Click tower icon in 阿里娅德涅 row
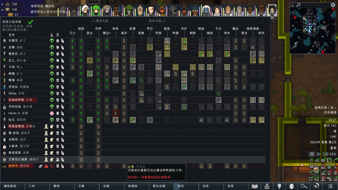This screenshot has width=338, height=190. 46,127
